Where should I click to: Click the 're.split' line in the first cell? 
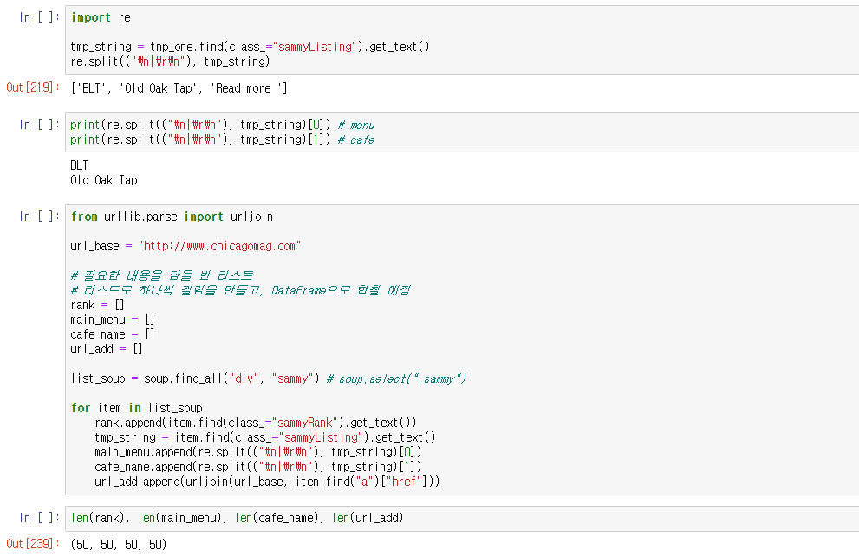point(170,61)
